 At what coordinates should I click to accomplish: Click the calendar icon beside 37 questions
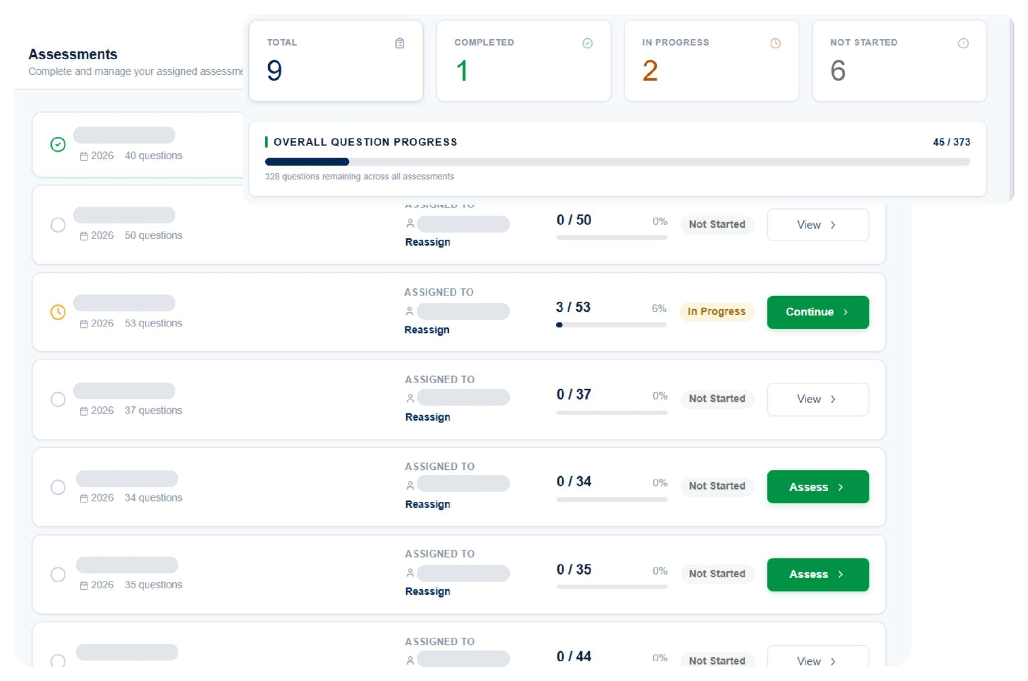tap(84, 411)
